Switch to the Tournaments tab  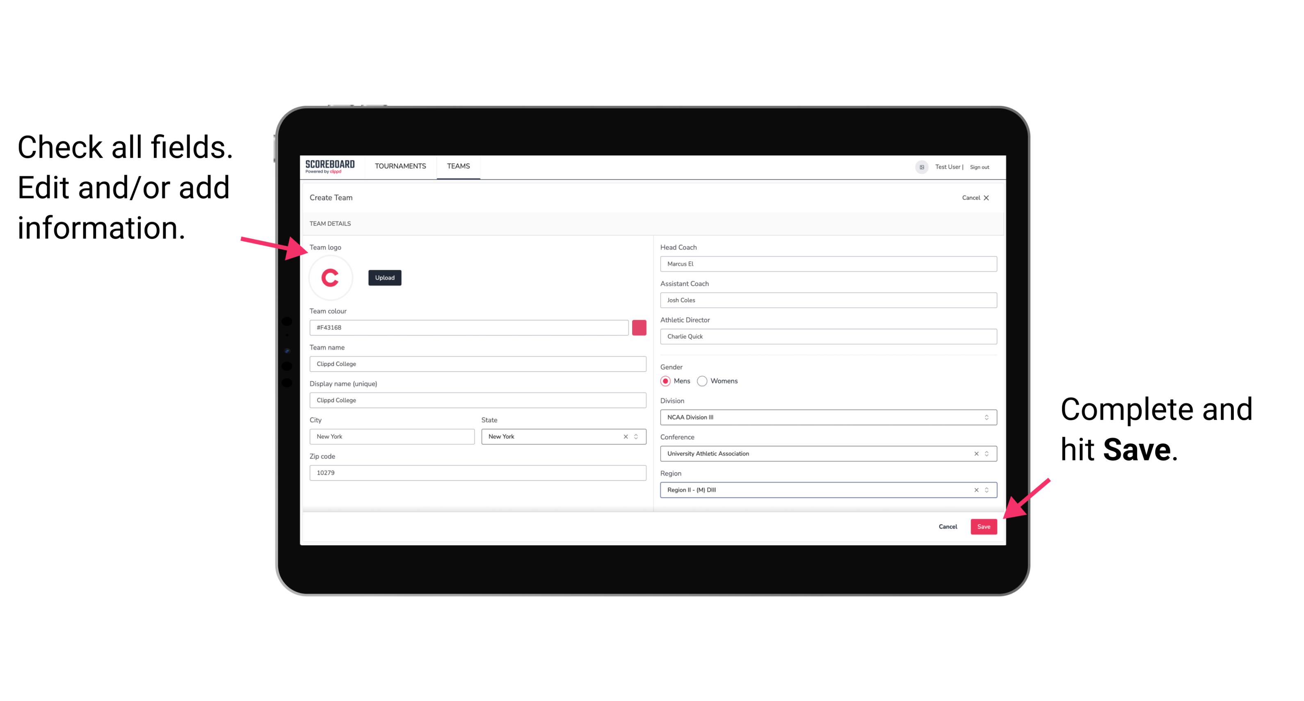[x=400, y=166]
